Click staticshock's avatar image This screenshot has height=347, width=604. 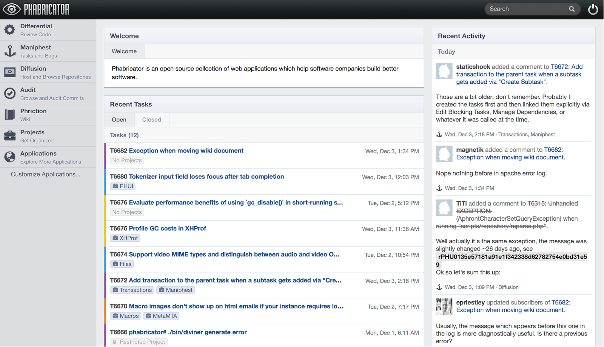pyautogui.click(x=444, y=71)
